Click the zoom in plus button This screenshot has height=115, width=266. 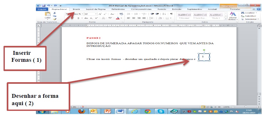tap(258, 107)
